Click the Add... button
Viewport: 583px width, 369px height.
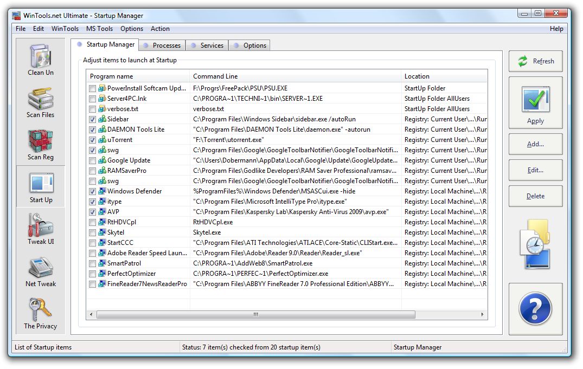pyautogui.click(x=535, y=144)
